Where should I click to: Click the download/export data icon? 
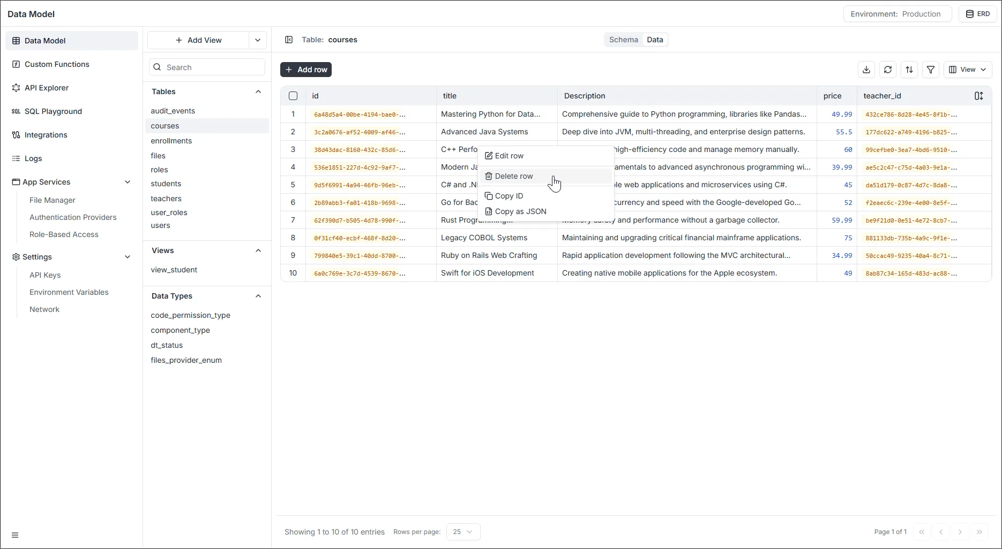click(866, 70)
